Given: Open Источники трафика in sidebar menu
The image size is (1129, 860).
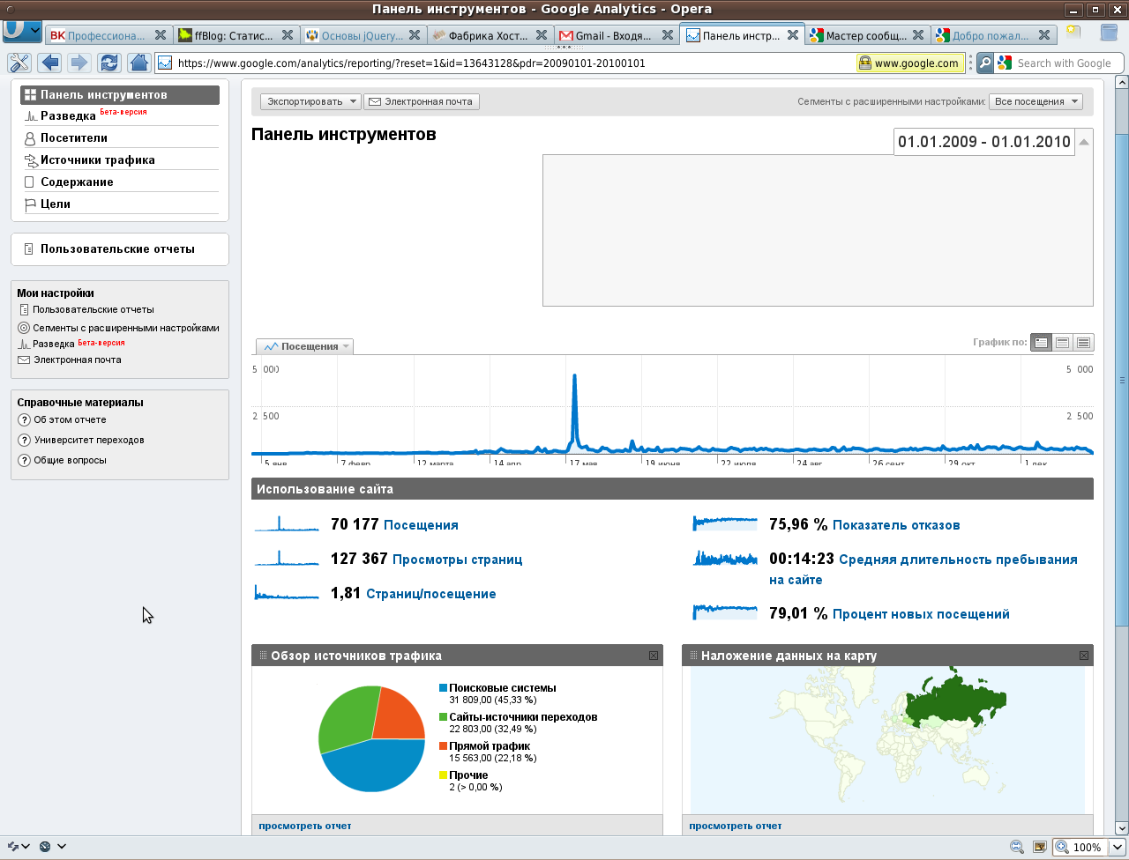Looking at the screenshot, I should point(97,160).
